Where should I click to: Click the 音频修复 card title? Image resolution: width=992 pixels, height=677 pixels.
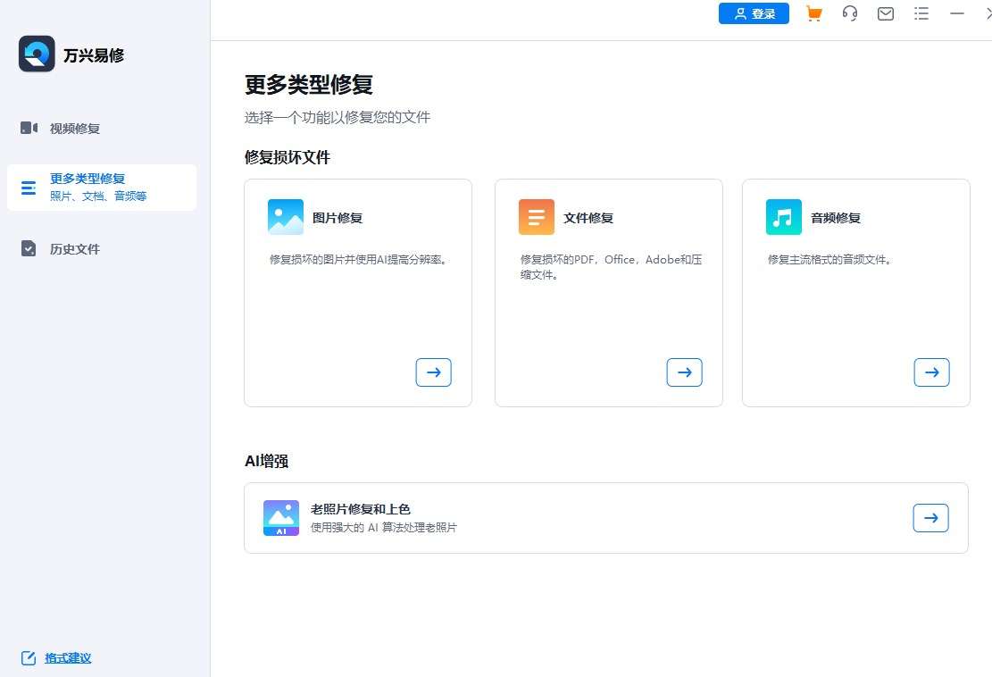point(836,218)
